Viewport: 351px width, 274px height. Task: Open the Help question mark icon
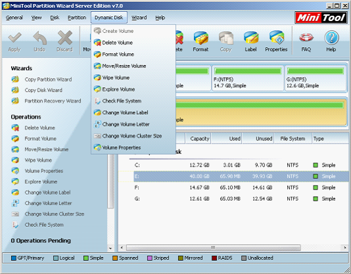(331, 37)
